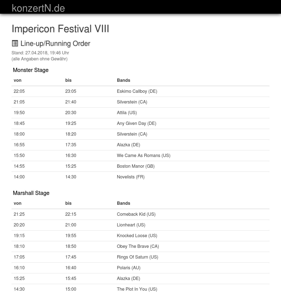Click We Came As Romans (US)
This screenshot has width=281, height=300.
point(144,155)
